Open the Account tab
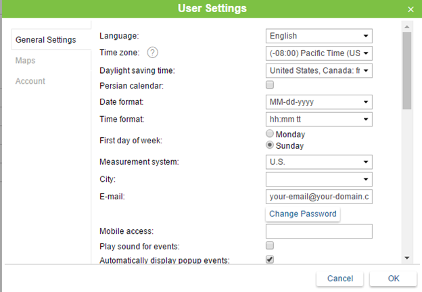Viewport: 422px width, 292px height. point(30,81)
